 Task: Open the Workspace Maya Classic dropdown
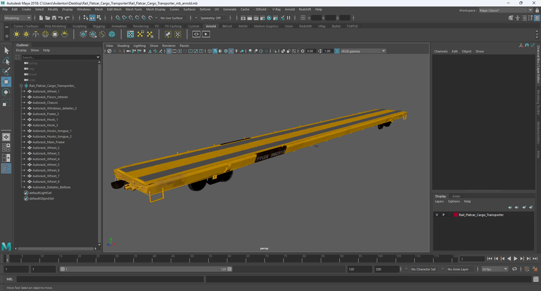(506, 10)
